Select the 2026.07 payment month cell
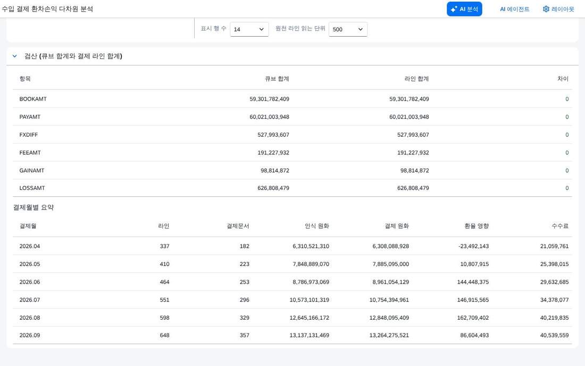The width and height of the screenshot is (585, 366). tap(29, 300)
